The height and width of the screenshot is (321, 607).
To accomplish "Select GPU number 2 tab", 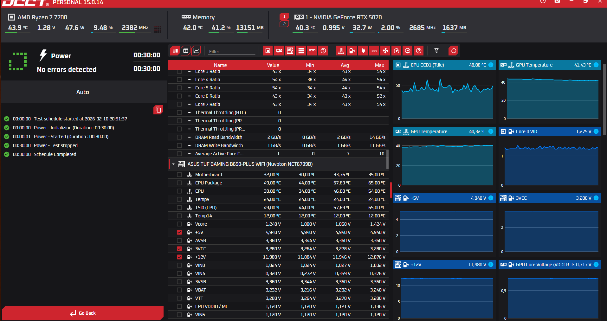I will coord(284,24).
